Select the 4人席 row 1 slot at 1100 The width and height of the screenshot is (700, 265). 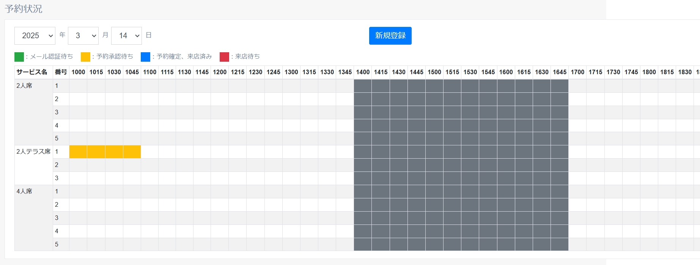(149, 192)
